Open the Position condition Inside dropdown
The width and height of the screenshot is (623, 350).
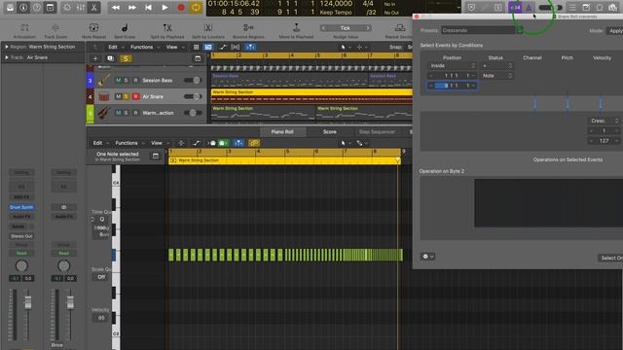(x=452, y=65)
